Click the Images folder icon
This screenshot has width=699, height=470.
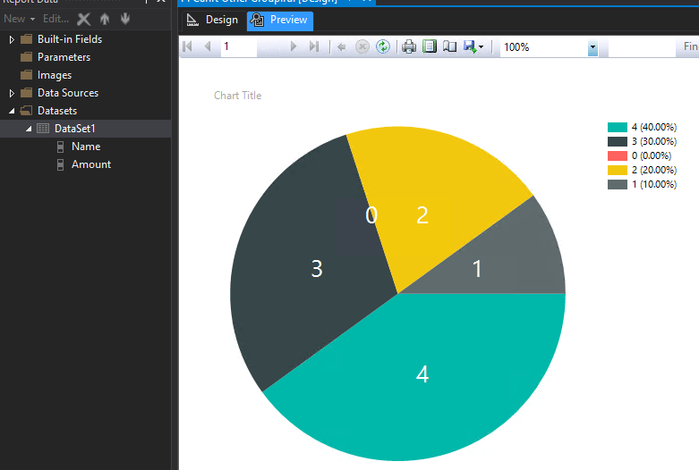(x=26, y=75)
